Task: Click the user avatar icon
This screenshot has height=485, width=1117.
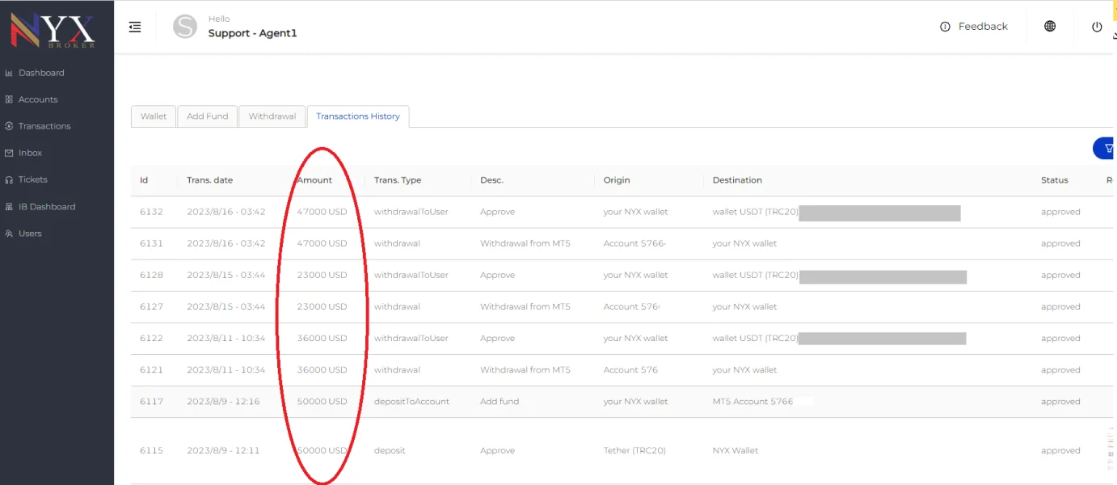Action: [x=185, y=27]
